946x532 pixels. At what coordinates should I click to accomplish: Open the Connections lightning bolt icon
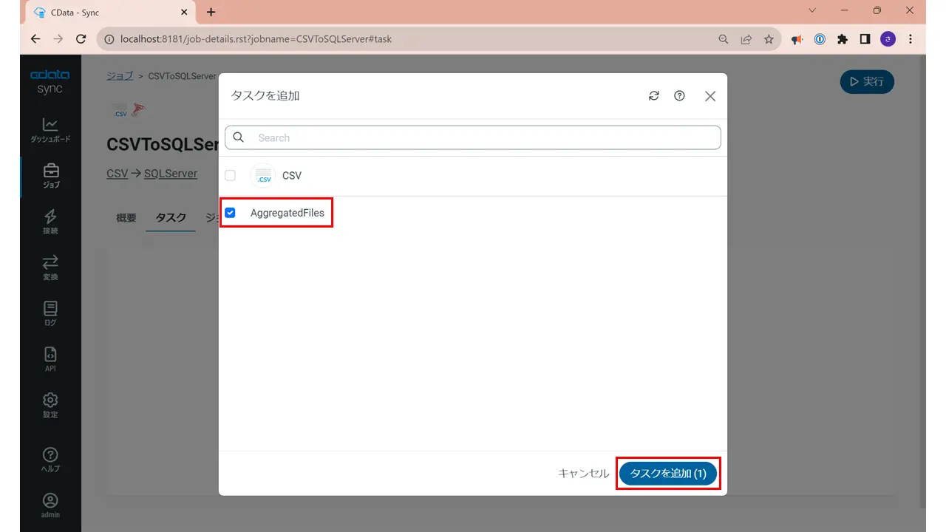tap(50, 216)
